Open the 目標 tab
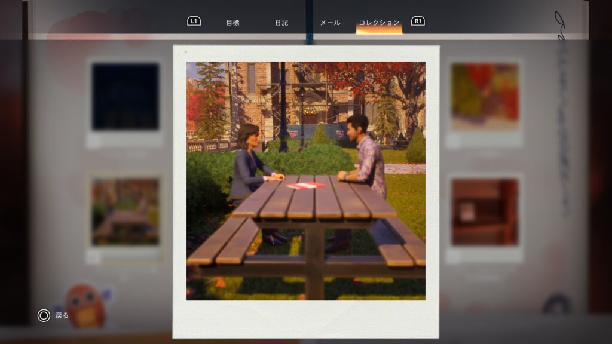Screen dimensions: 612x344 (x=232, y=23)
